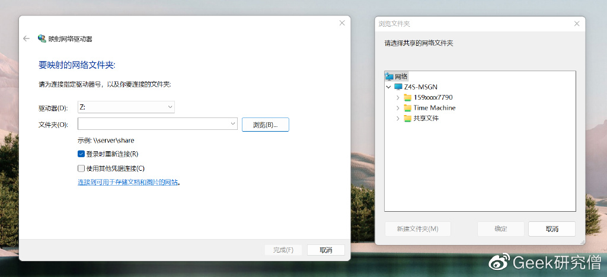Viewport: 607px width, 277px height.
Task: Click the 要映射的网络文件夹 heading
Action: pyautogui.click(x=77, y=65)
